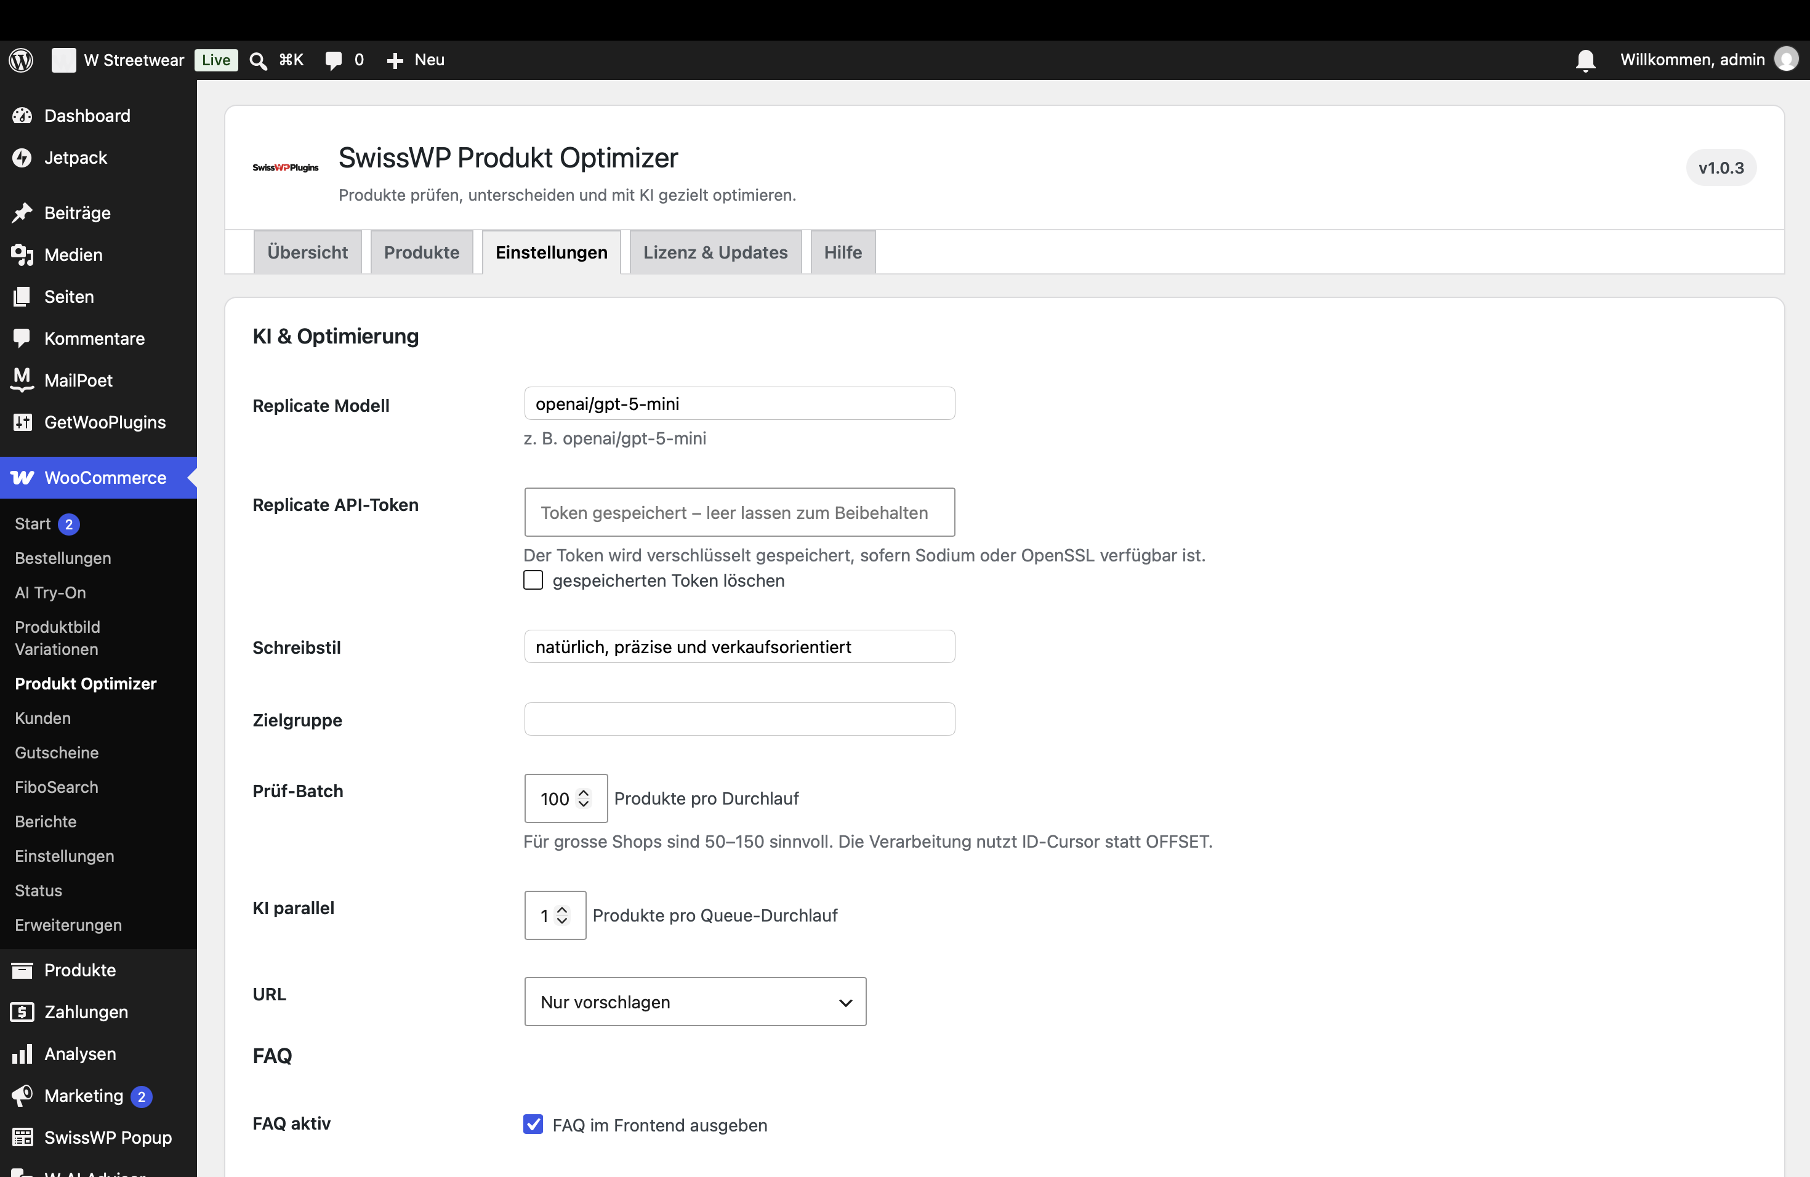Open the WordPress logo menu
Screen dimensions: 1810x1177
(x=22, y=60)
